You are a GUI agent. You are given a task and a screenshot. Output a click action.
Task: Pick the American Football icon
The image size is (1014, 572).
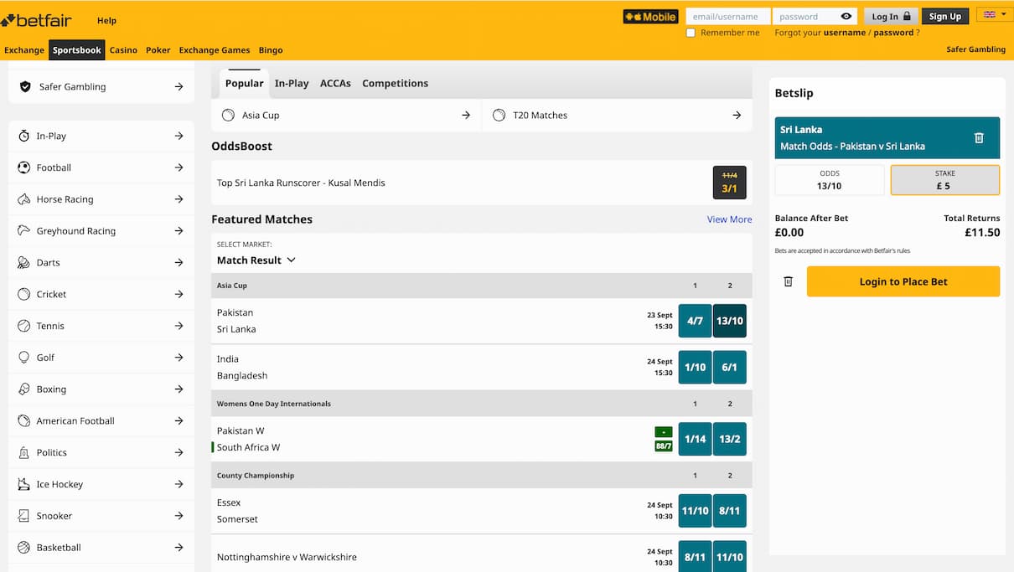pos(23,420)
